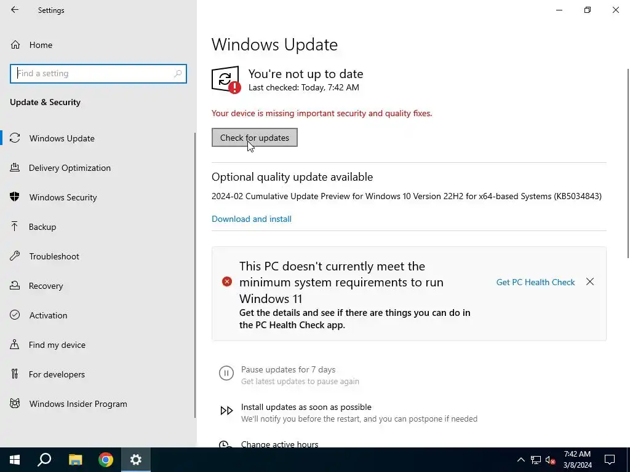The width and height of the screenshot is (630, 472).
Task: Open Find my device page
Action: click(97, 345)
